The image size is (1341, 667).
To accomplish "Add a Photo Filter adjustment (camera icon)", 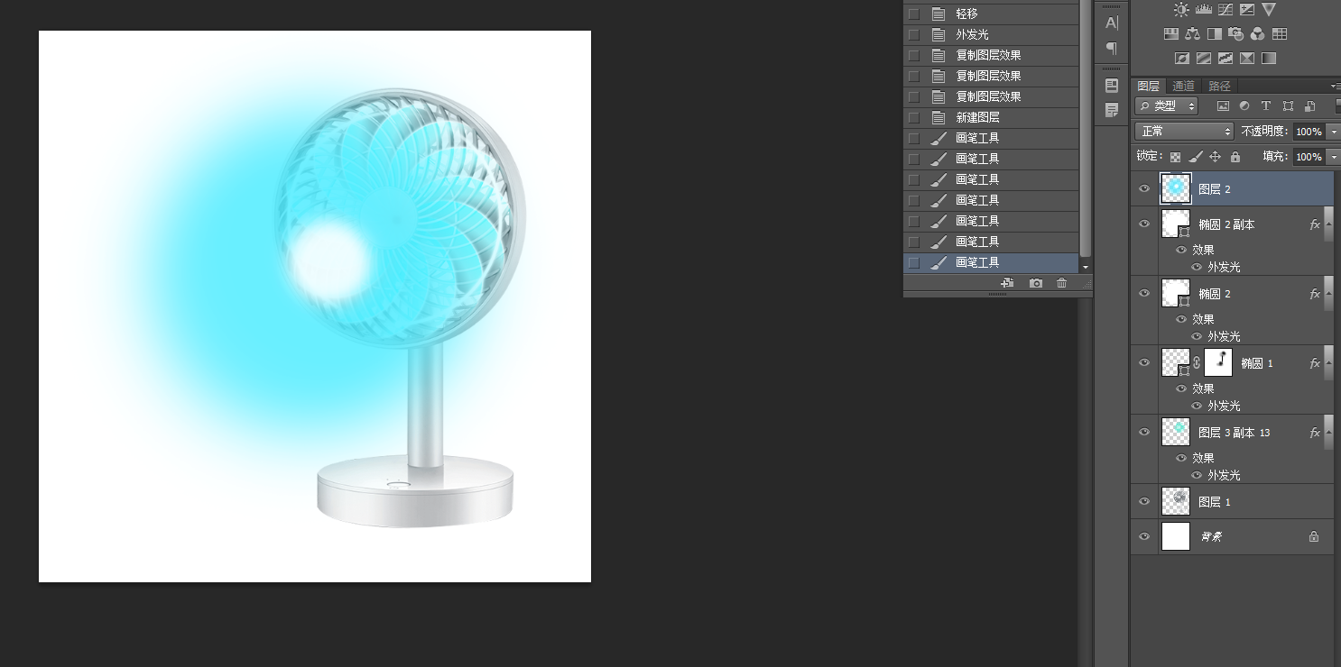I will (x=1236, y=34).
